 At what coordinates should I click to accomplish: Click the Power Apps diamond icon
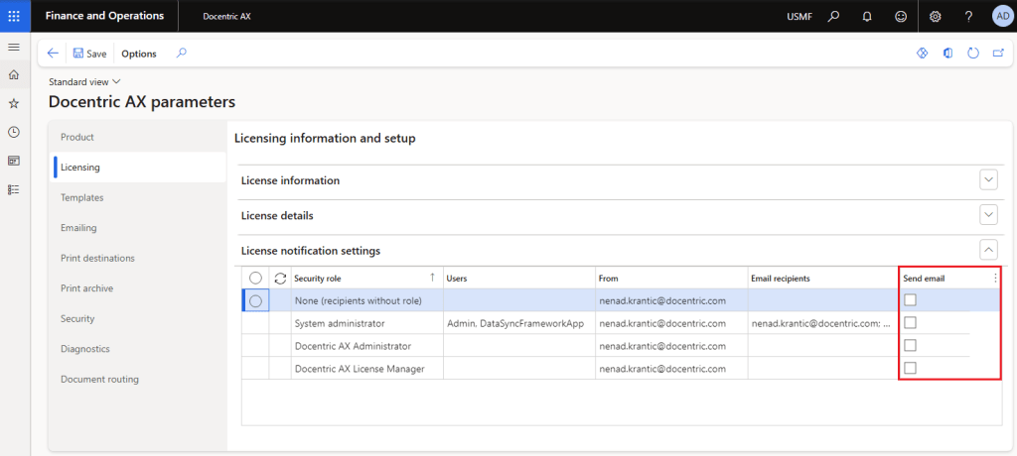[x=923, y=54]
